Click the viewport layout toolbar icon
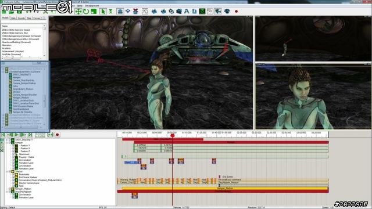372x209 pixels. coord(210,12)
